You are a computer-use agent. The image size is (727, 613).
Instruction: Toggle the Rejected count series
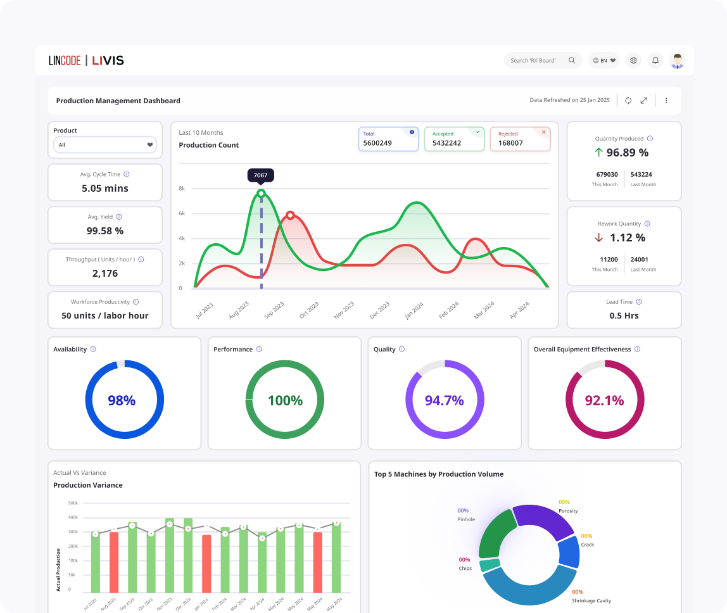click(520, 139)
